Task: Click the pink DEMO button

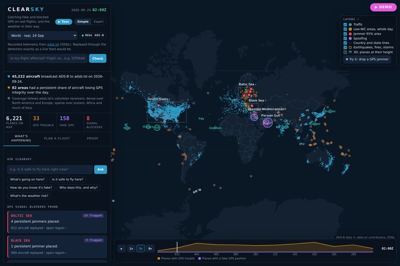Action: click(x=383, y=7)
